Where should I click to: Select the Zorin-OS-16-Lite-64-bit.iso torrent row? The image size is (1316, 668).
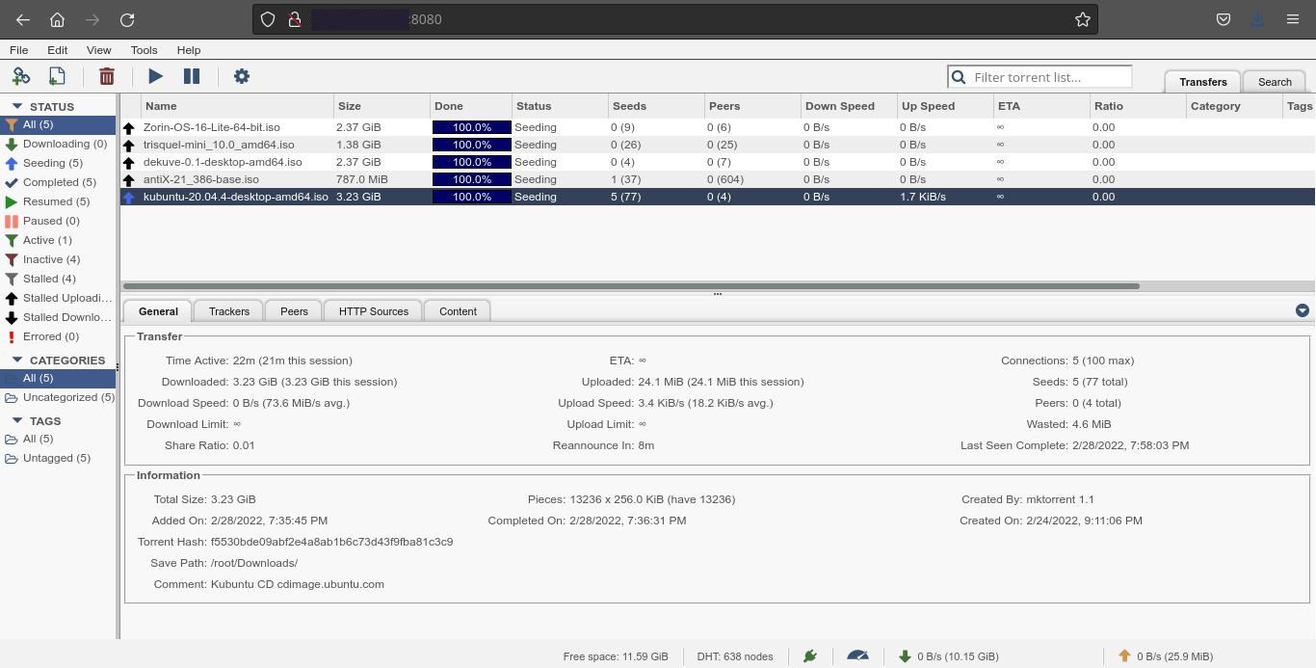tap(718, 127)
